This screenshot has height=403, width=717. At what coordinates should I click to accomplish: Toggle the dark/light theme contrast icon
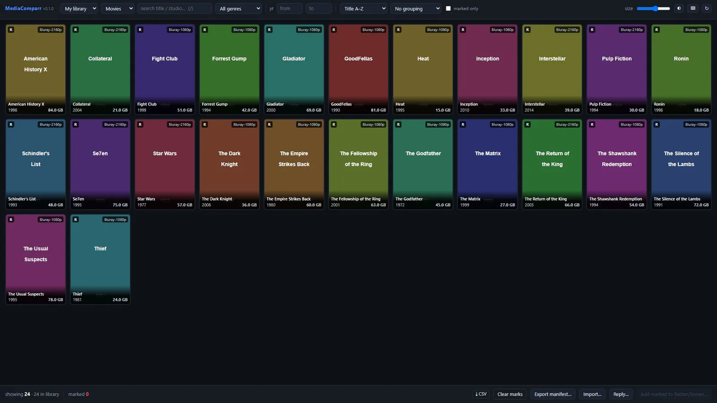pos(679,9)
